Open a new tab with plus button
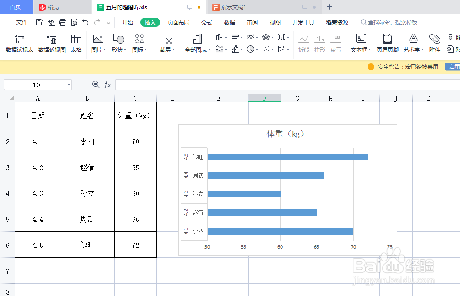 point(330,7)
